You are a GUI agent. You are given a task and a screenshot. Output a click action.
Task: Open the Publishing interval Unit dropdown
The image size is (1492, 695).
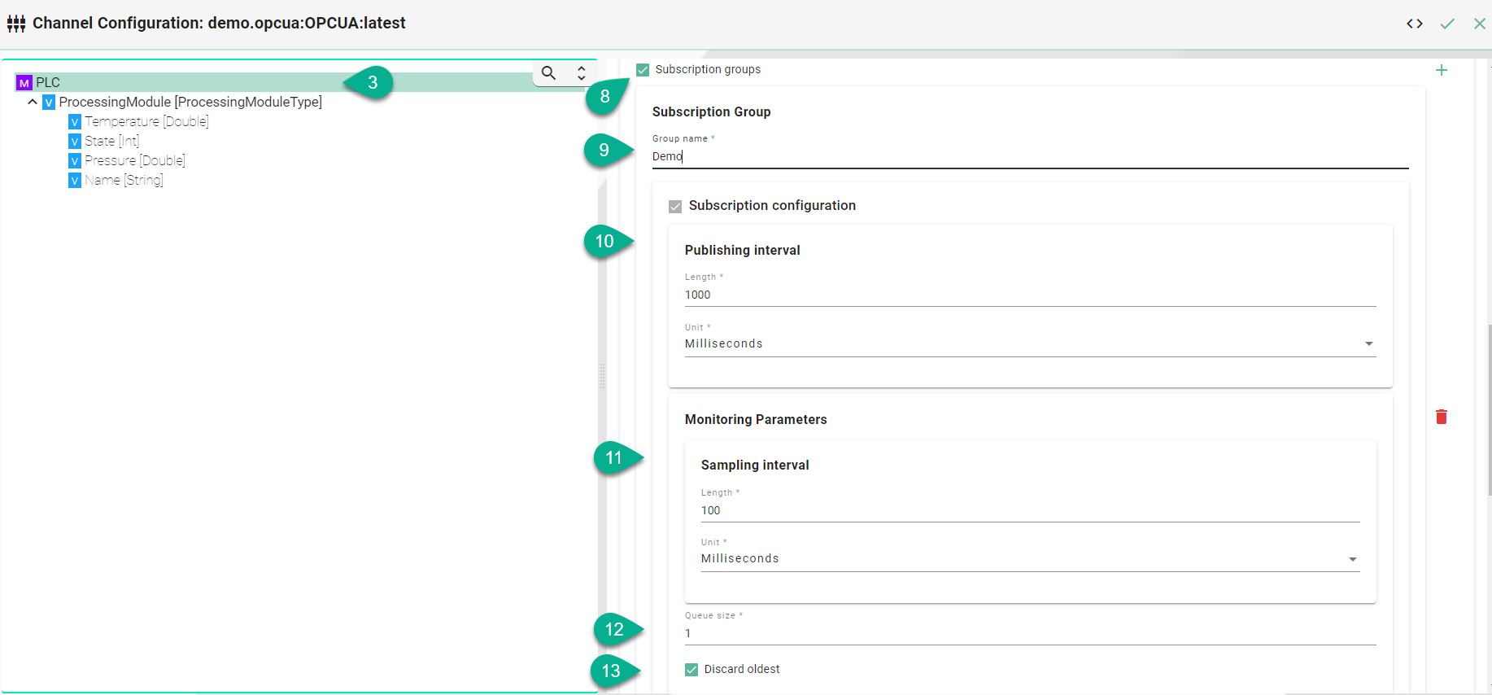click(1030, 344)
